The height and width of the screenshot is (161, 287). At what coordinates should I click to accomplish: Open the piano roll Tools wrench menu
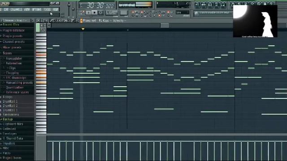pyautogui.click(x=42, y=21)
